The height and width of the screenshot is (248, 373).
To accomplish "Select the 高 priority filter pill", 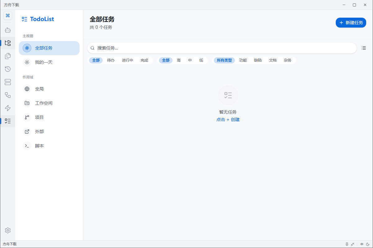I will coord(179,60).
